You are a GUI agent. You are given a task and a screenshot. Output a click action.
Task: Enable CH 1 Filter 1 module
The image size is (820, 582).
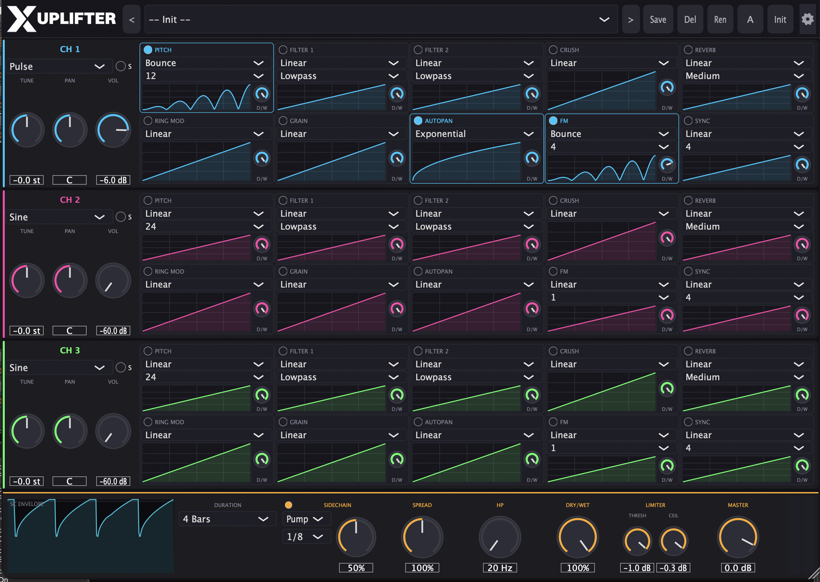[283, 50]
